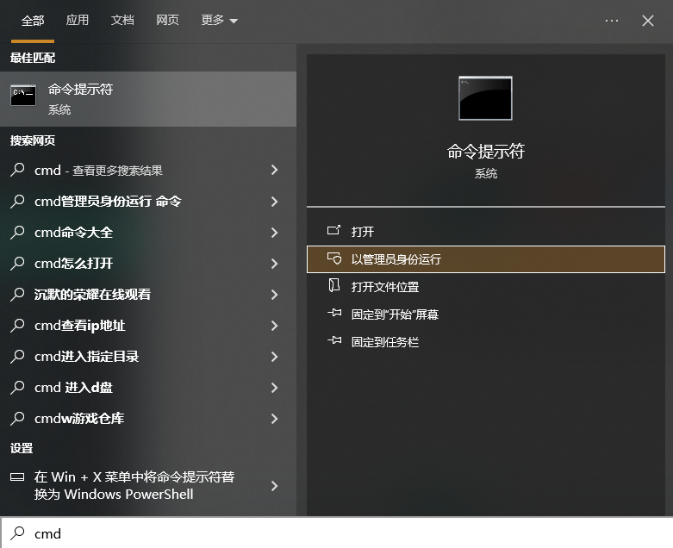Open suggestion cmd进入指定目录
The height and width of the screenshot is (548, 673).
coord(148,357)
